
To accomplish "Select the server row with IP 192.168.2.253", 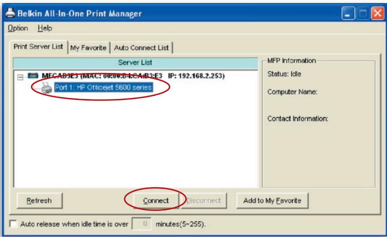I will click(x=133, y=75).
